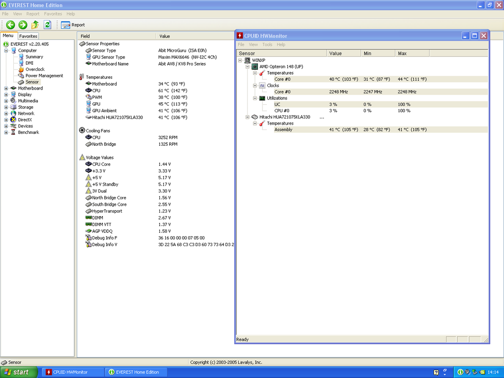Expand the Motherboard tree node
Viewport: 504px width, 378px height.
point(6,89)
